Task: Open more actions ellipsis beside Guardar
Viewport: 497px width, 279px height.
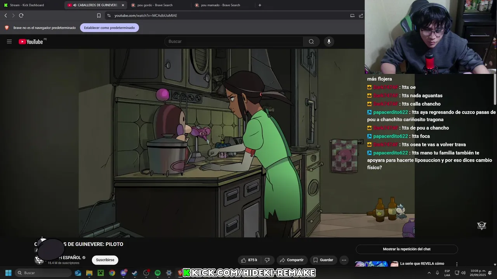Action: [344, 260]
